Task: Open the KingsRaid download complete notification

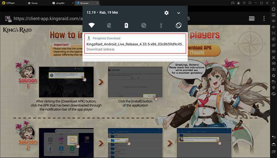Action: [135, 44]
